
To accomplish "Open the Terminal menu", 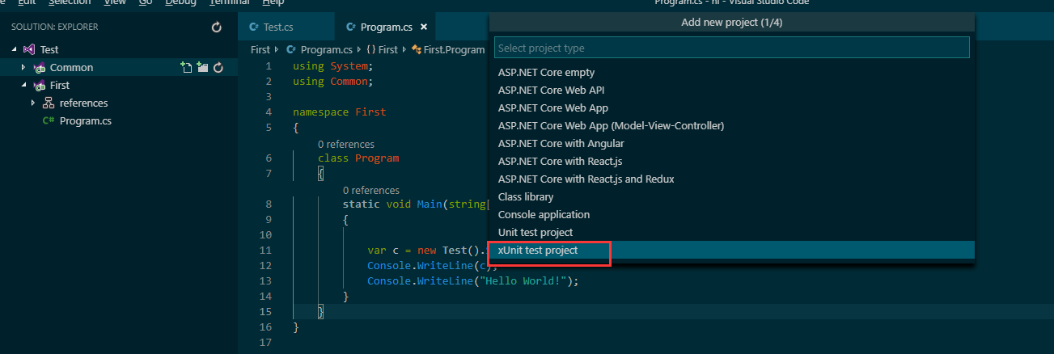I will click(229, 2).
